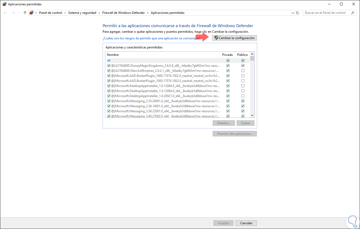Uncheck Pública for Messaging_3.38.22001.0 row
The height and width of the screenshot is (229, 360).
243,111
